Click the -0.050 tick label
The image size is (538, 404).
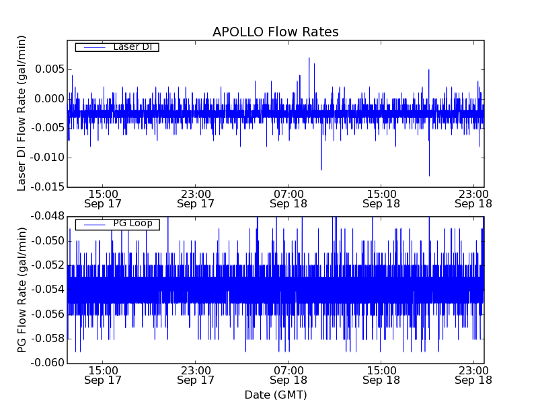[47, 241]
